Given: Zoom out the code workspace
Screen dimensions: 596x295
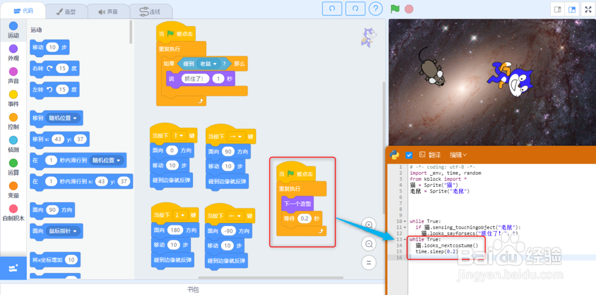Looking at the screenshot, I should coord(368,244).
